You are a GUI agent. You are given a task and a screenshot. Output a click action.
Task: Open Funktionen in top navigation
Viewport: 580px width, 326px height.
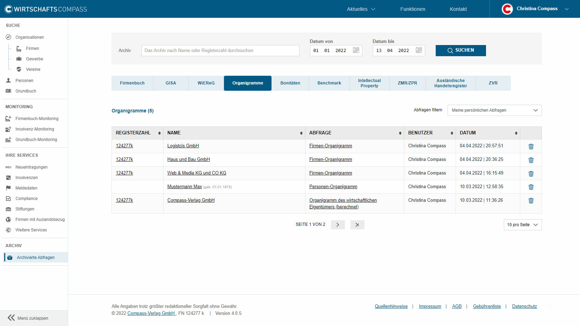(x=413, y=9)
